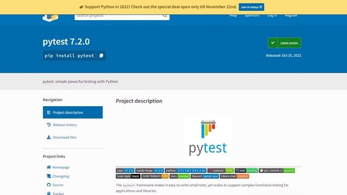Open the discord pytest-dev badge
Image resolution: width=347 pixels, height=195 pixels.
coord(205,176)
